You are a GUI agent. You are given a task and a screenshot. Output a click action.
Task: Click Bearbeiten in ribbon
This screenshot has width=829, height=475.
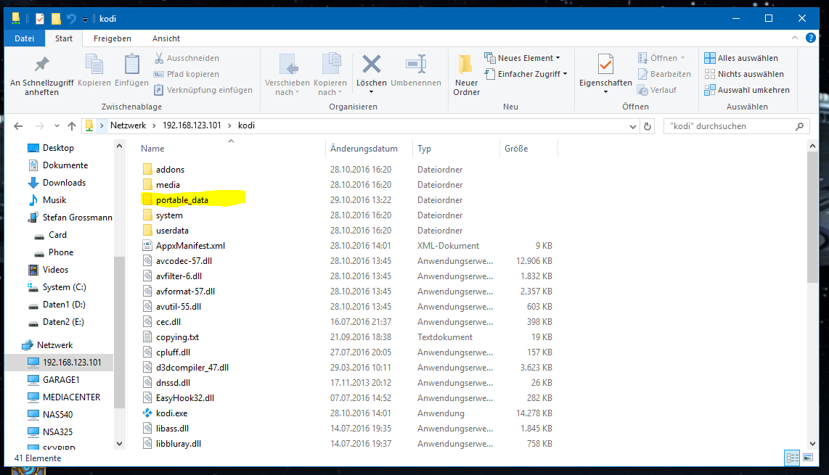point(664,74)
